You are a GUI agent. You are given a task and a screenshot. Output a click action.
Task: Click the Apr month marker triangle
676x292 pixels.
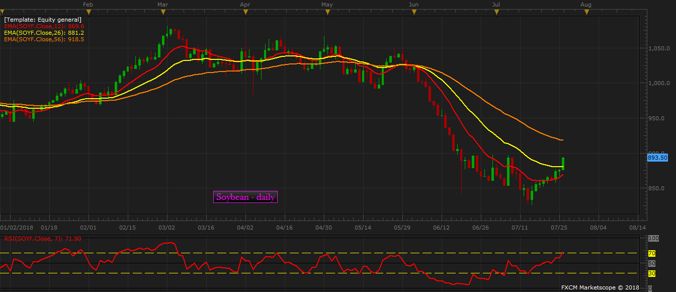point(245,12)
